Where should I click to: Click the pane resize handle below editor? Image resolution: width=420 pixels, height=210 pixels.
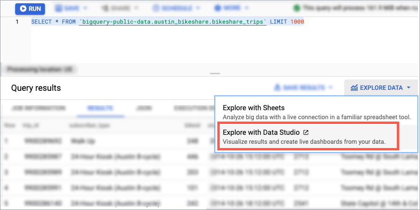215,73
